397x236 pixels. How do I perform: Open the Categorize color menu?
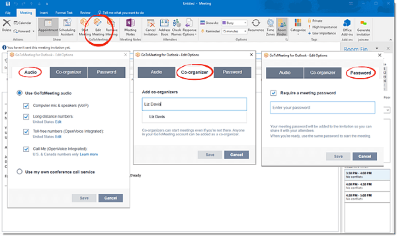click(298, 26)
